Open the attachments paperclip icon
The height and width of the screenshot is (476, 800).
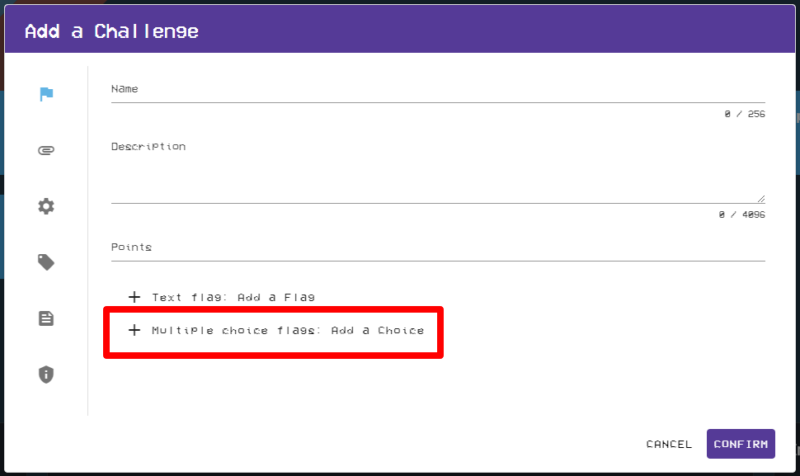46,149
